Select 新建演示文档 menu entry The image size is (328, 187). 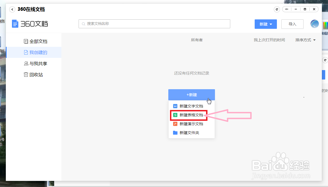coord(192,124)
